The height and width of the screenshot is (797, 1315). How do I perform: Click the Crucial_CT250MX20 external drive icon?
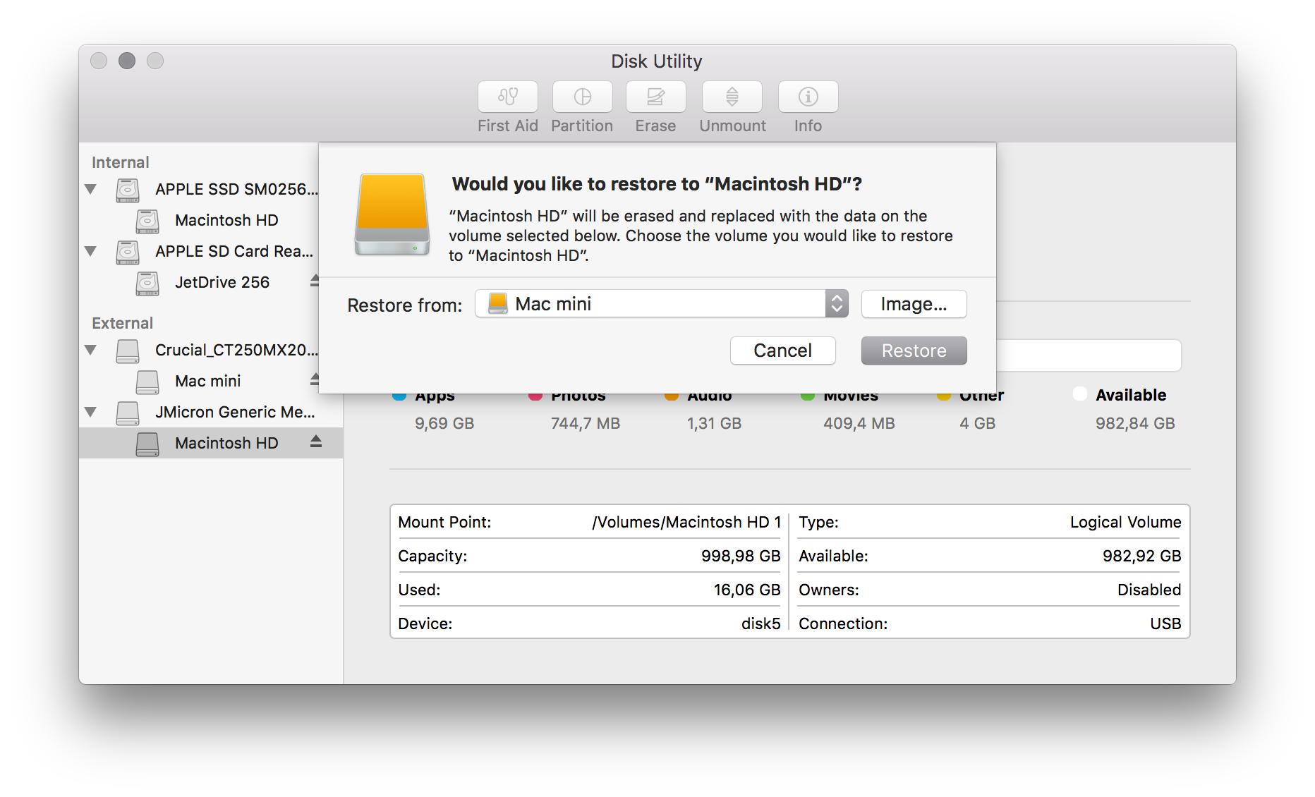[x=128, y=351]
